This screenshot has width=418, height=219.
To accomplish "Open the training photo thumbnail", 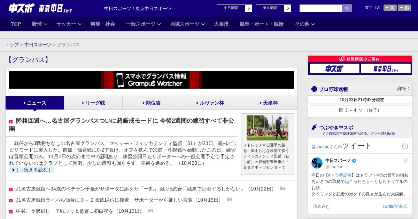I will pyautogui.click(x=268, y=128).
